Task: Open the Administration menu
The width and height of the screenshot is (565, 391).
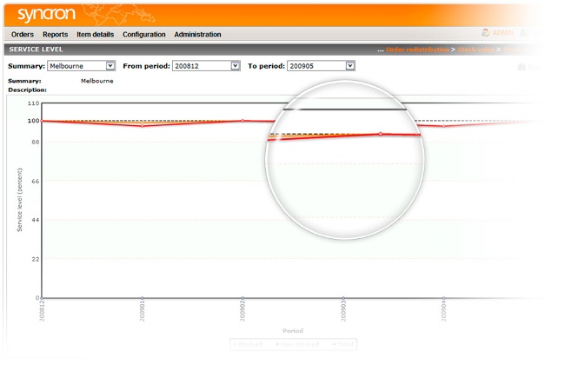Action: coord(197,35)
